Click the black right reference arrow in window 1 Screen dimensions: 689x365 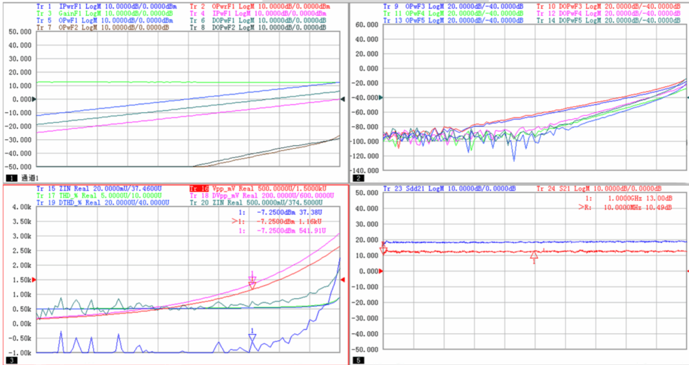[342, 99]
